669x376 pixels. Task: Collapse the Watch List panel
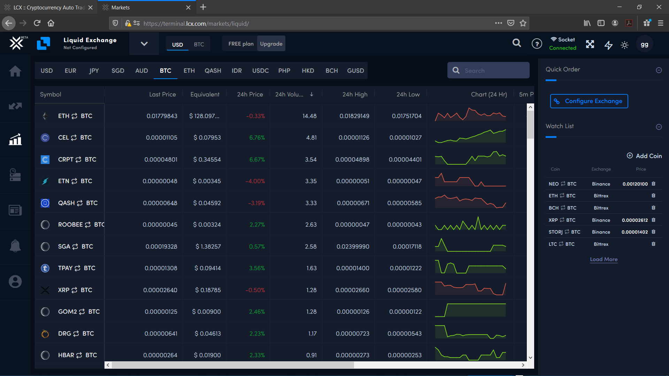pos(659,127)
